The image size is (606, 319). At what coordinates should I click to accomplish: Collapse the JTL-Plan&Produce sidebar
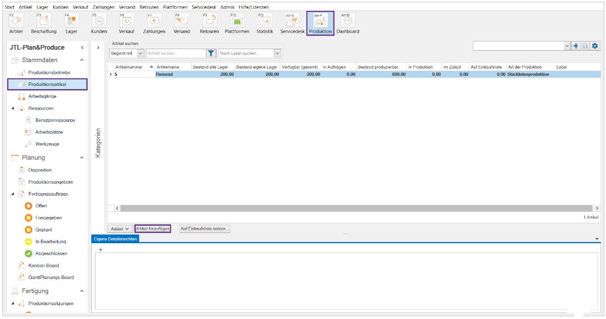[x=82, y=48]
